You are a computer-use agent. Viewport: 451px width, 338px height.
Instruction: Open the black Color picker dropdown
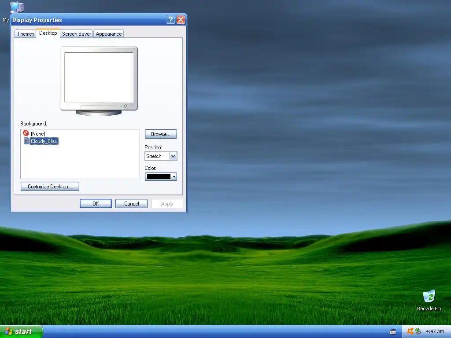161,176
